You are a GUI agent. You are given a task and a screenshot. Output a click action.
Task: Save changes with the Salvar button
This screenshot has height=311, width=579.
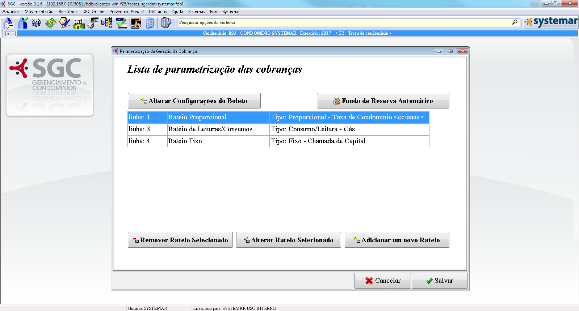coord(439,281)
